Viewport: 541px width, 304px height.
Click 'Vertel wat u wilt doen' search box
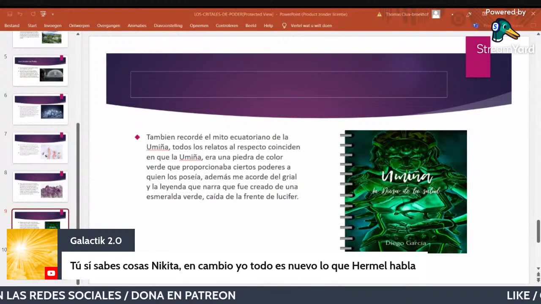(311, 25)
